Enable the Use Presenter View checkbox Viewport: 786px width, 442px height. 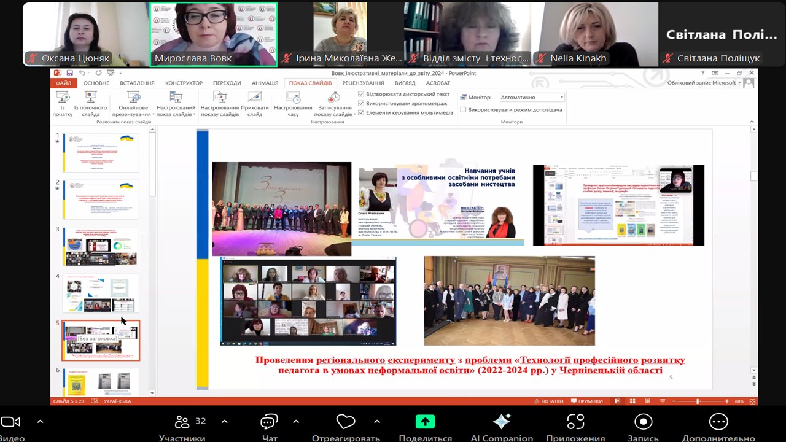click(463, 110)
